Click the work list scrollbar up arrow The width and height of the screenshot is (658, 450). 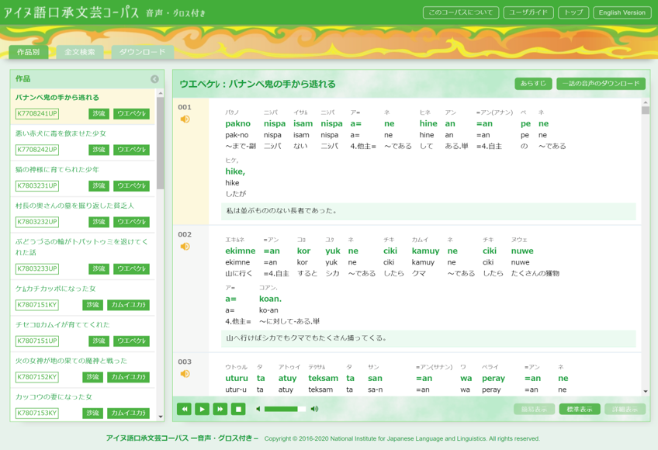[x=161, y=93]
